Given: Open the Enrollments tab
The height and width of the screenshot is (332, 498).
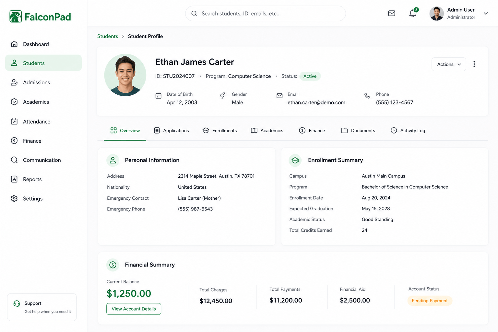Looking at the screenshot, I should 219,130.
